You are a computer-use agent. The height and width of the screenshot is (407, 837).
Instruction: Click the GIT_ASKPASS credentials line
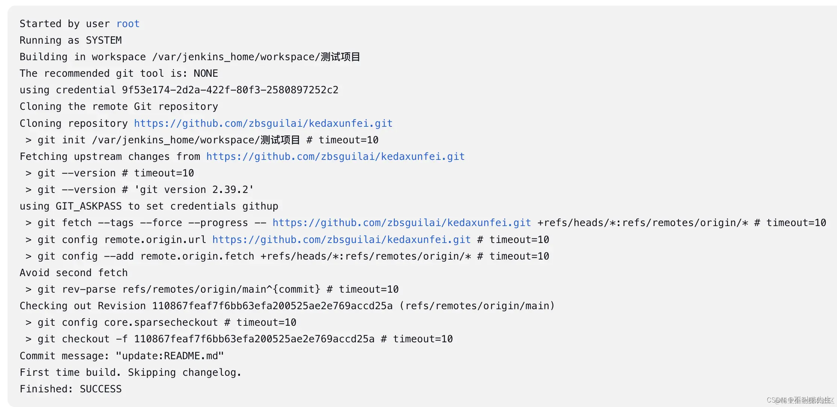[x=149, y=206]
